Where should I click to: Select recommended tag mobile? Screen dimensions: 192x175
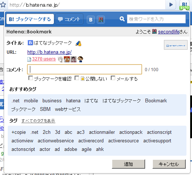(31, 101)
